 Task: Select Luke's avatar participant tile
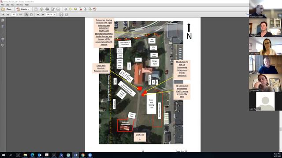[265, 101]
